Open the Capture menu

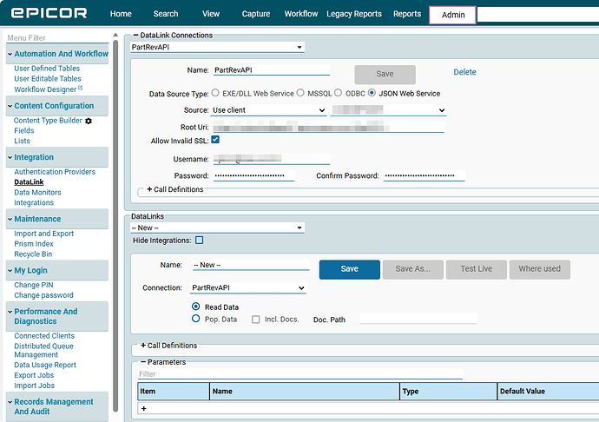click(256, 14)
